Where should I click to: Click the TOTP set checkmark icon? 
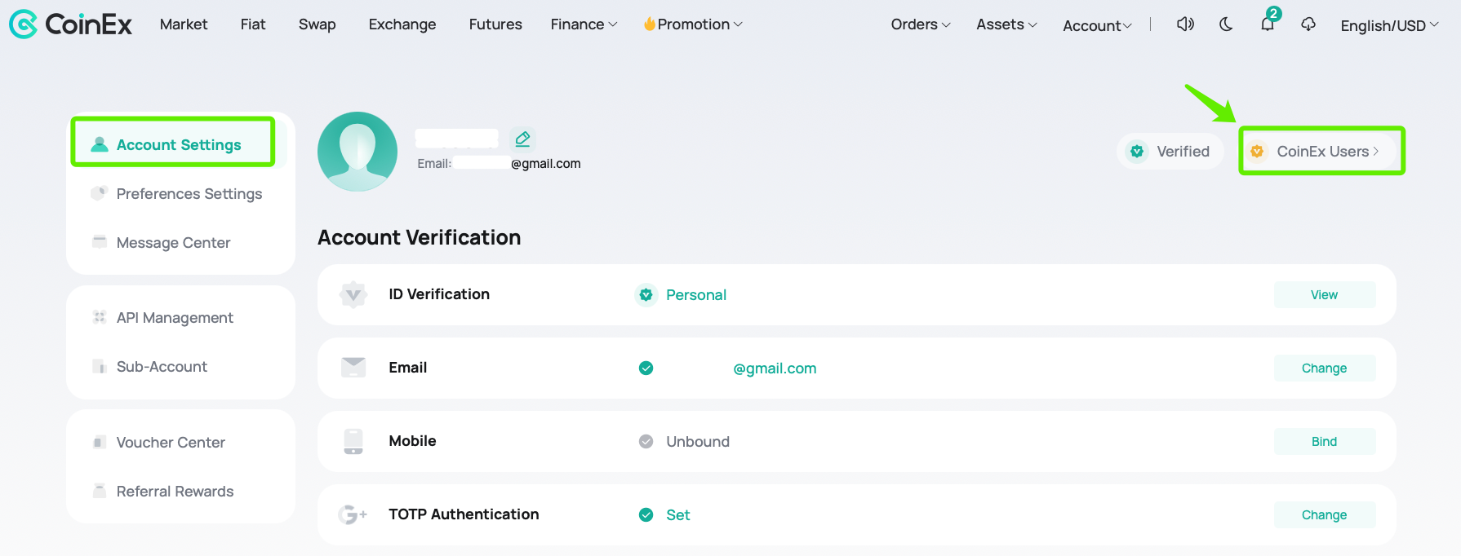[x=646, y=514]
